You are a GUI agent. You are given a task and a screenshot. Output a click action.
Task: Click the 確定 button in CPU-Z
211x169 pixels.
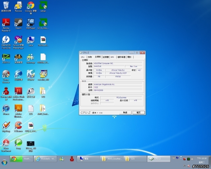[x=138, y=113]
